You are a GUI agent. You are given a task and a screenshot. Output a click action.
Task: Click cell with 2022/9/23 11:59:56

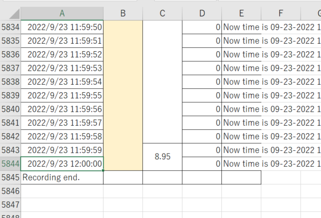pos(62,109)
